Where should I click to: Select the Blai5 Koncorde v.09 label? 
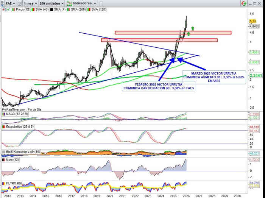pos(21,151)
